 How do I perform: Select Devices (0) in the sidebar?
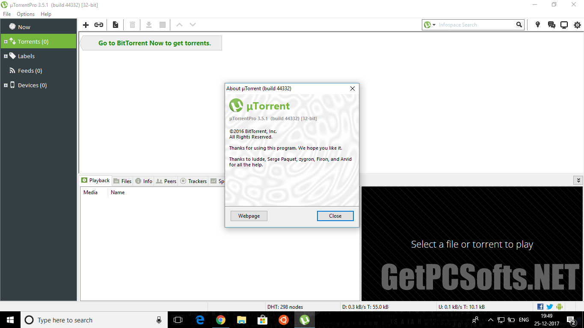(39, 85)
